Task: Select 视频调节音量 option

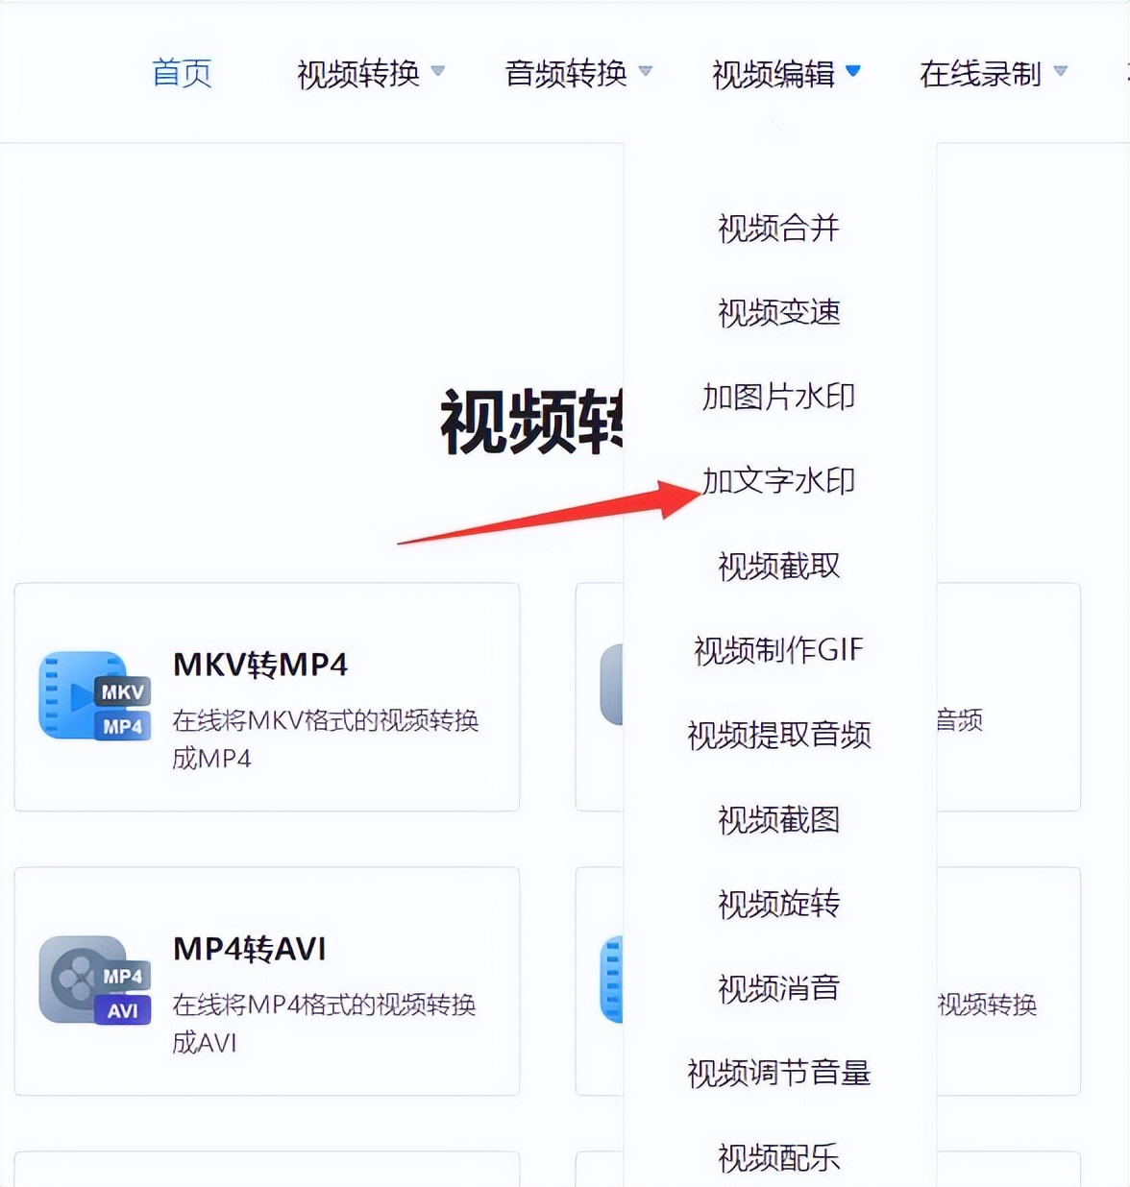Action: (779, 1073)
